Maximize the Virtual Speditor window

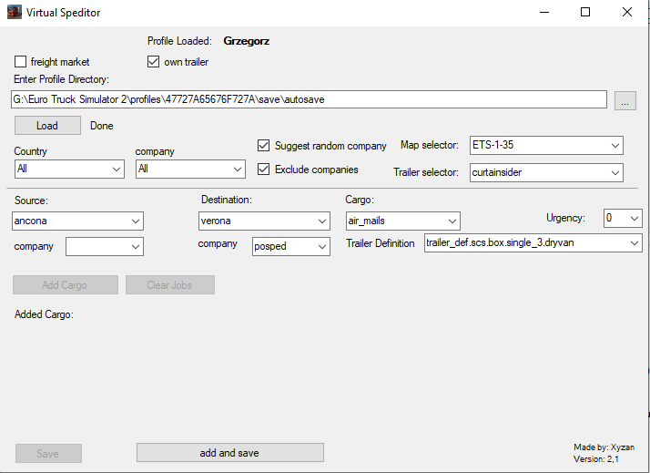pyautogui.click(x=585, y=13)
